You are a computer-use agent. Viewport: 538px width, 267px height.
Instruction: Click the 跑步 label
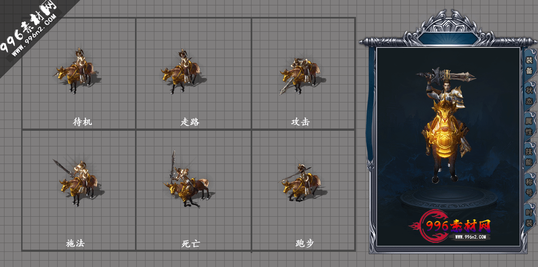pyautogui.click(x=305, y=243)
